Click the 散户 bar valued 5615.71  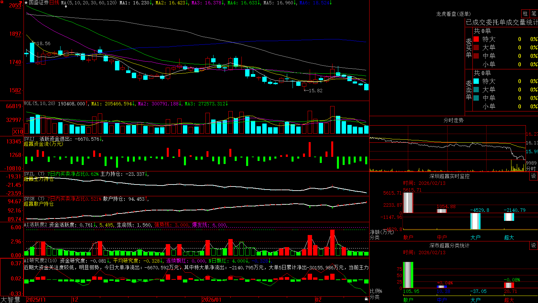[408, 202]
